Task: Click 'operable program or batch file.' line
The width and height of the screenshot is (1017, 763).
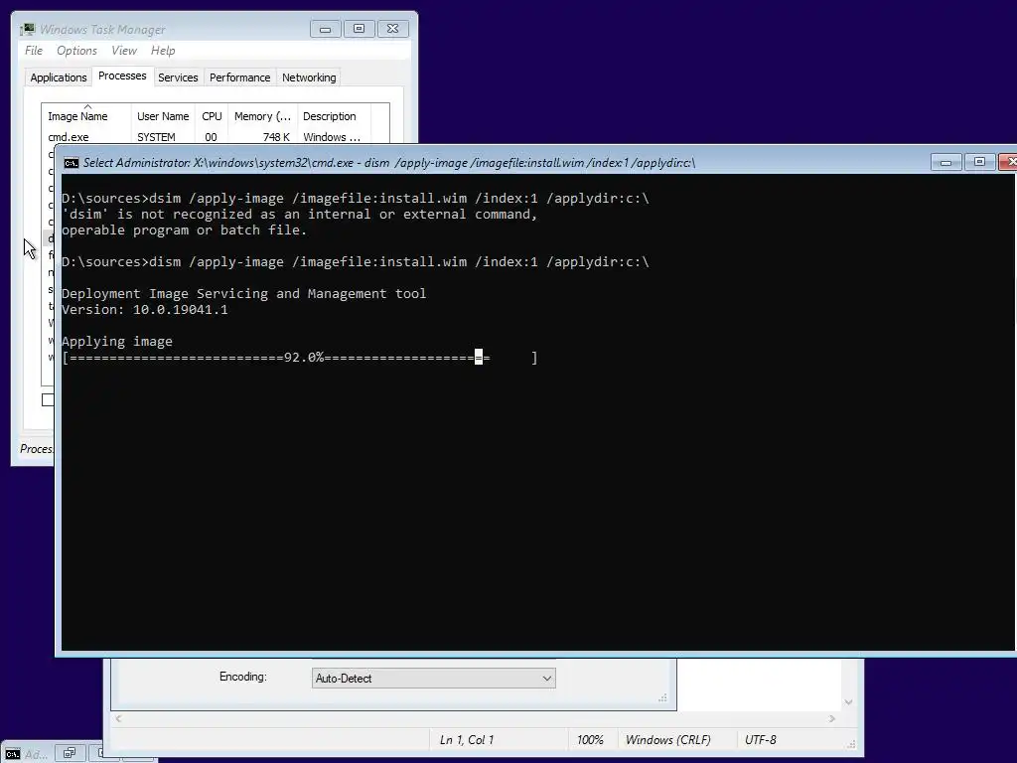Action: click(x=184, y=229)
